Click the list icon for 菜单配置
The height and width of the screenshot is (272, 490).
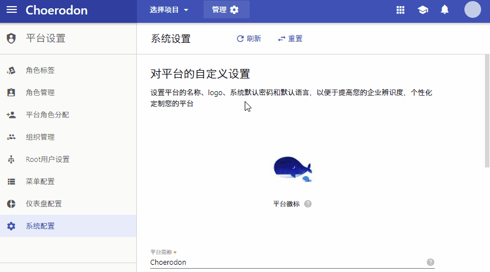click(11, 182)
